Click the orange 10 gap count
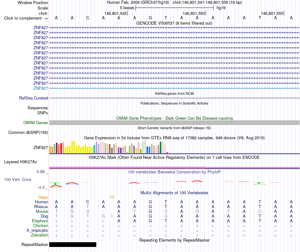Viewport: 300px width, 252px height. (x=112, y=197)
